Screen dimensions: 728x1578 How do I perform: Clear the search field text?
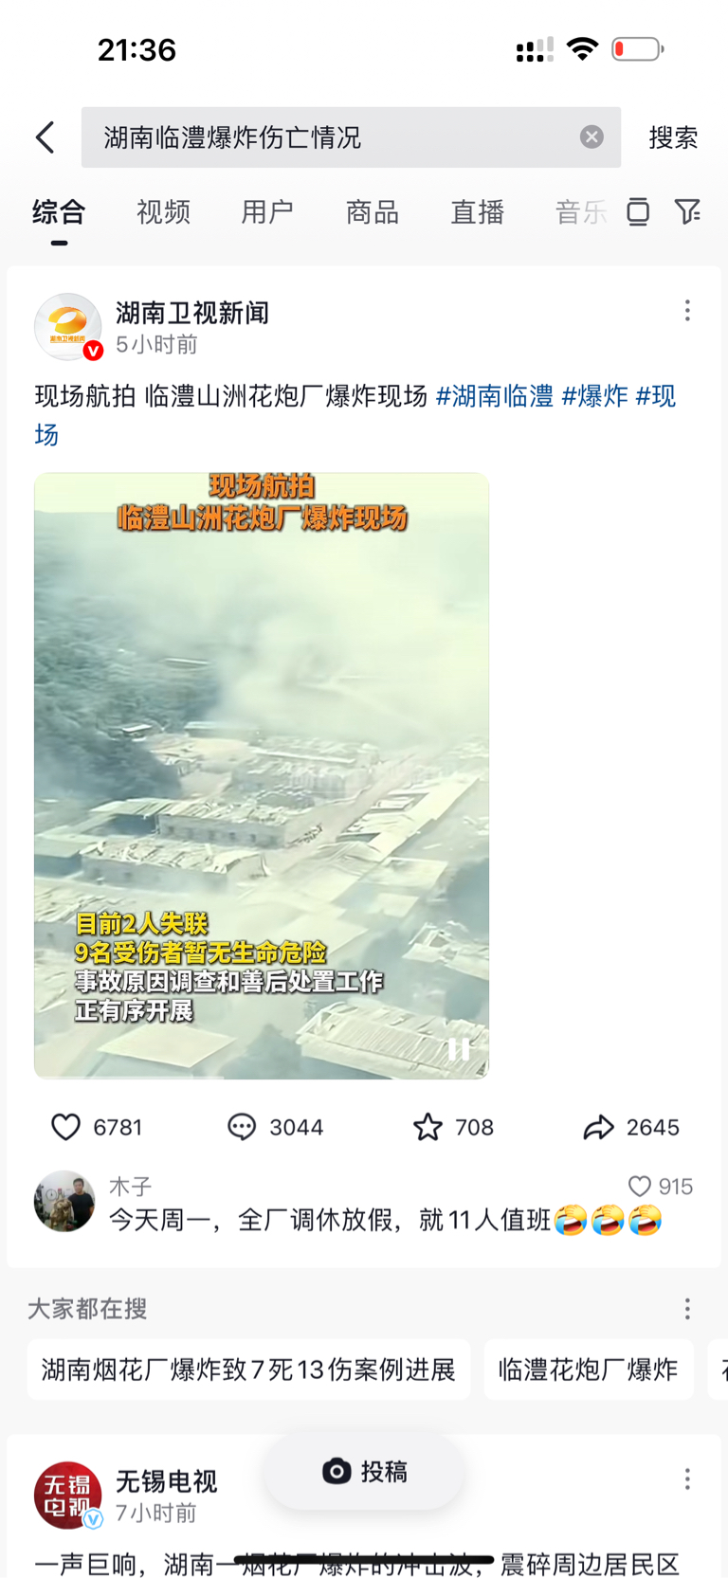click(591, 137)
